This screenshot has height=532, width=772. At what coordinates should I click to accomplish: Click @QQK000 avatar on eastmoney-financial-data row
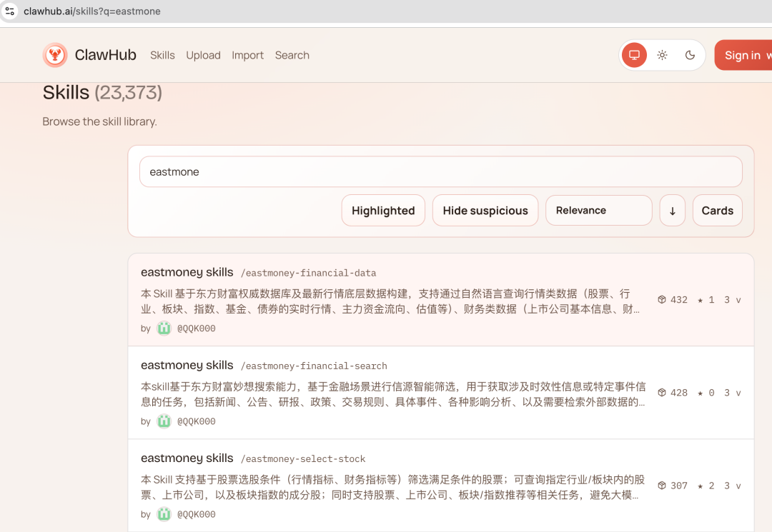(164, 328)
